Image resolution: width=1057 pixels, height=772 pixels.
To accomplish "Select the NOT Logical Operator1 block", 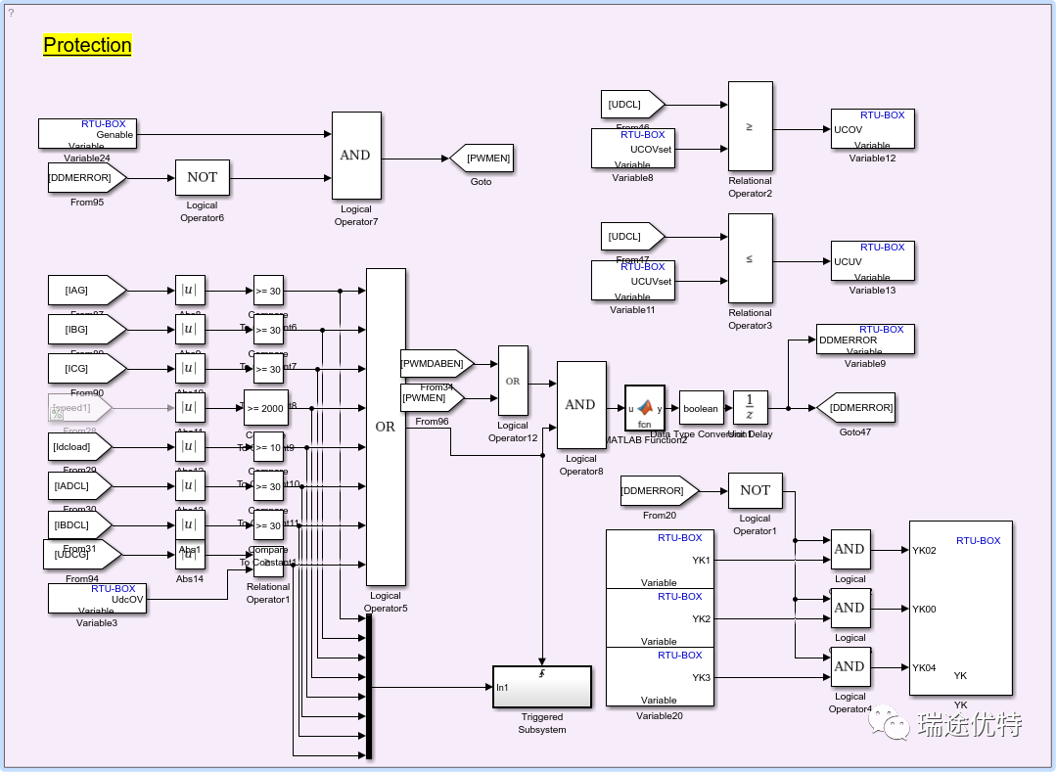I will [755, 490].
